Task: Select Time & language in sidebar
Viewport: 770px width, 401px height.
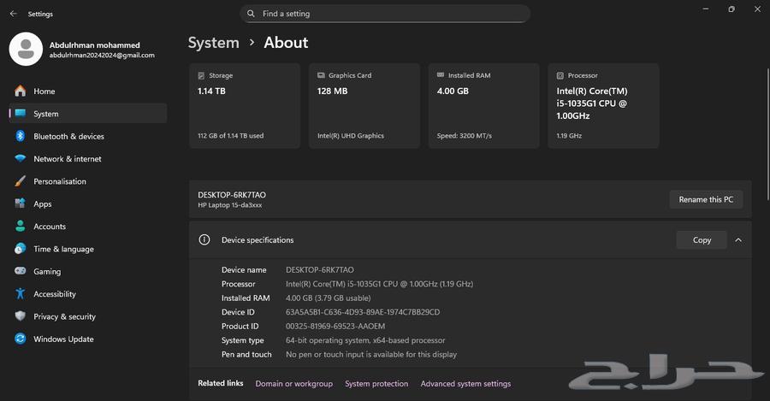Action: pos(63,249)
